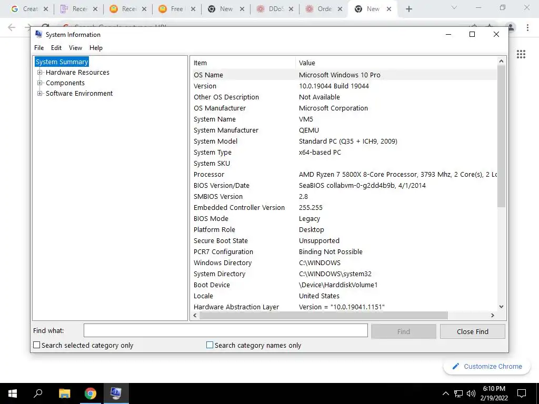Open the File menu

[x=39, y=48]
